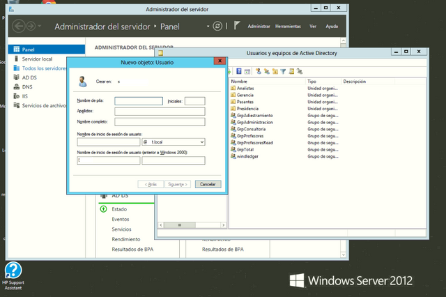Refresh the Server Manager panel

point(217,26)
